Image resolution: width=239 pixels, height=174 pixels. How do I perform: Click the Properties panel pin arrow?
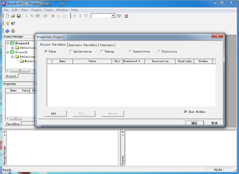[34, 84]
